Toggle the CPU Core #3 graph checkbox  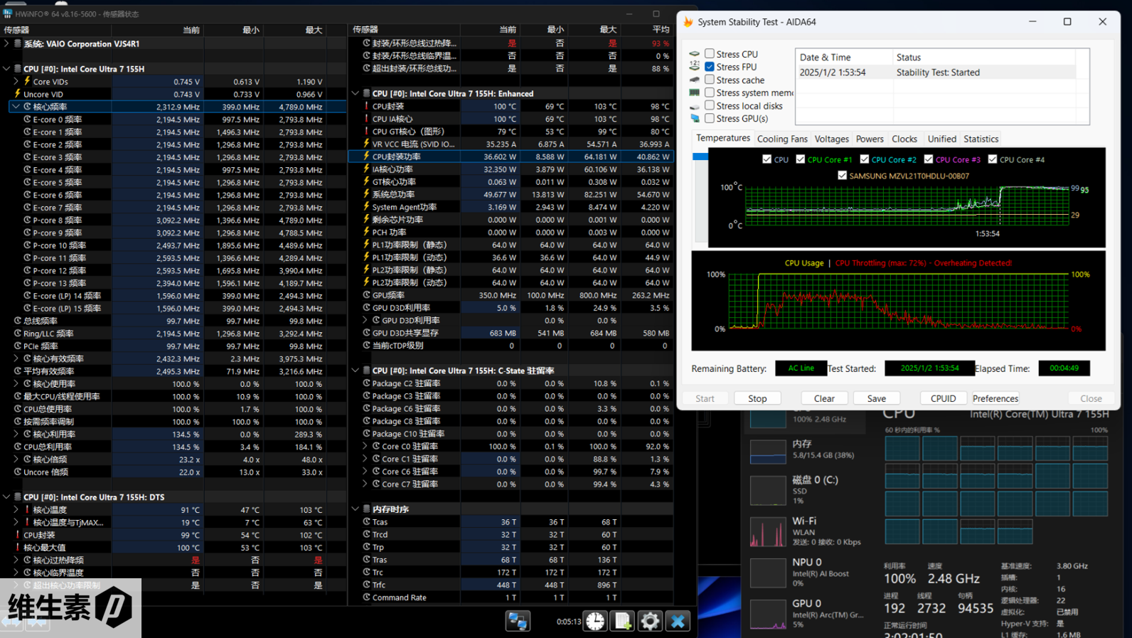point(928,159)
